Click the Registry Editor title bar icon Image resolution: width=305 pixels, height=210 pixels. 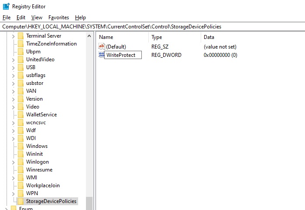(x=6, y=7)
